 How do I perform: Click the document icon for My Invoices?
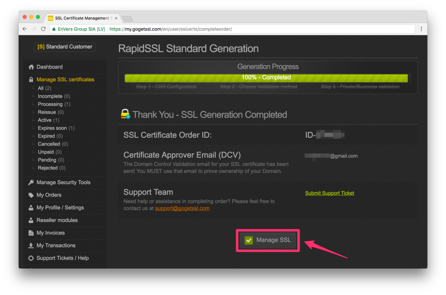pyautogui.click(x=31, y=233)
